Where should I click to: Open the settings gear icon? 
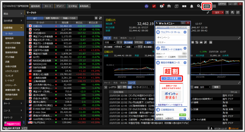point(198,6)
